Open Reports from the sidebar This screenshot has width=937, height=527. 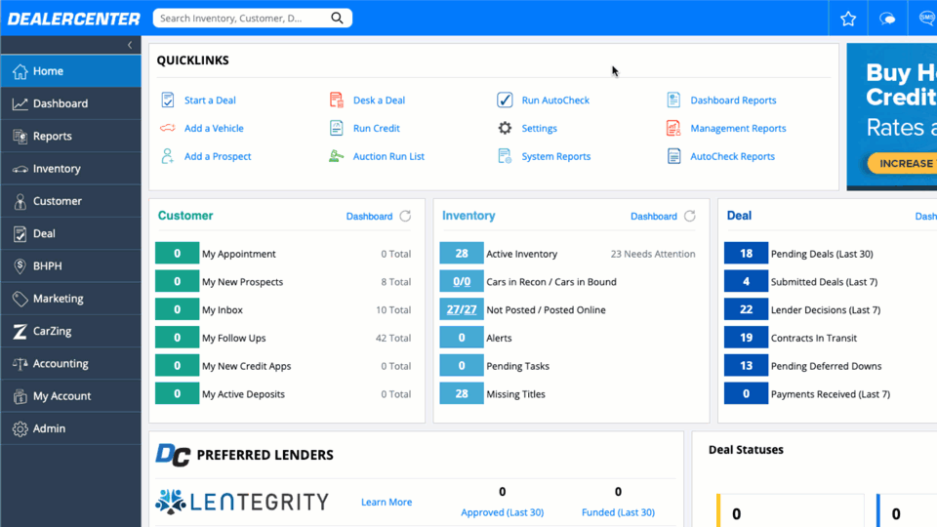tap(71, 137)
